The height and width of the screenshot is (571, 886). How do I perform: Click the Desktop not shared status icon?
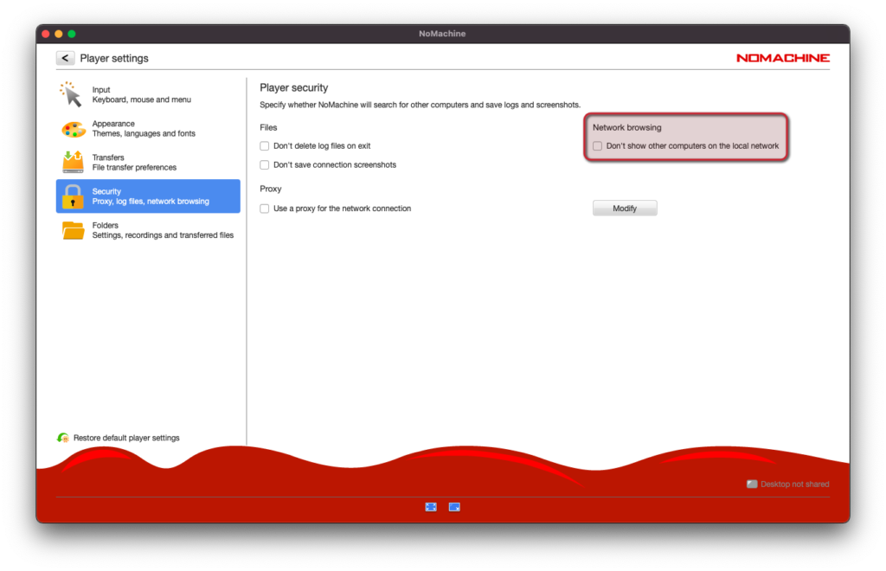[x=752, y=484]
